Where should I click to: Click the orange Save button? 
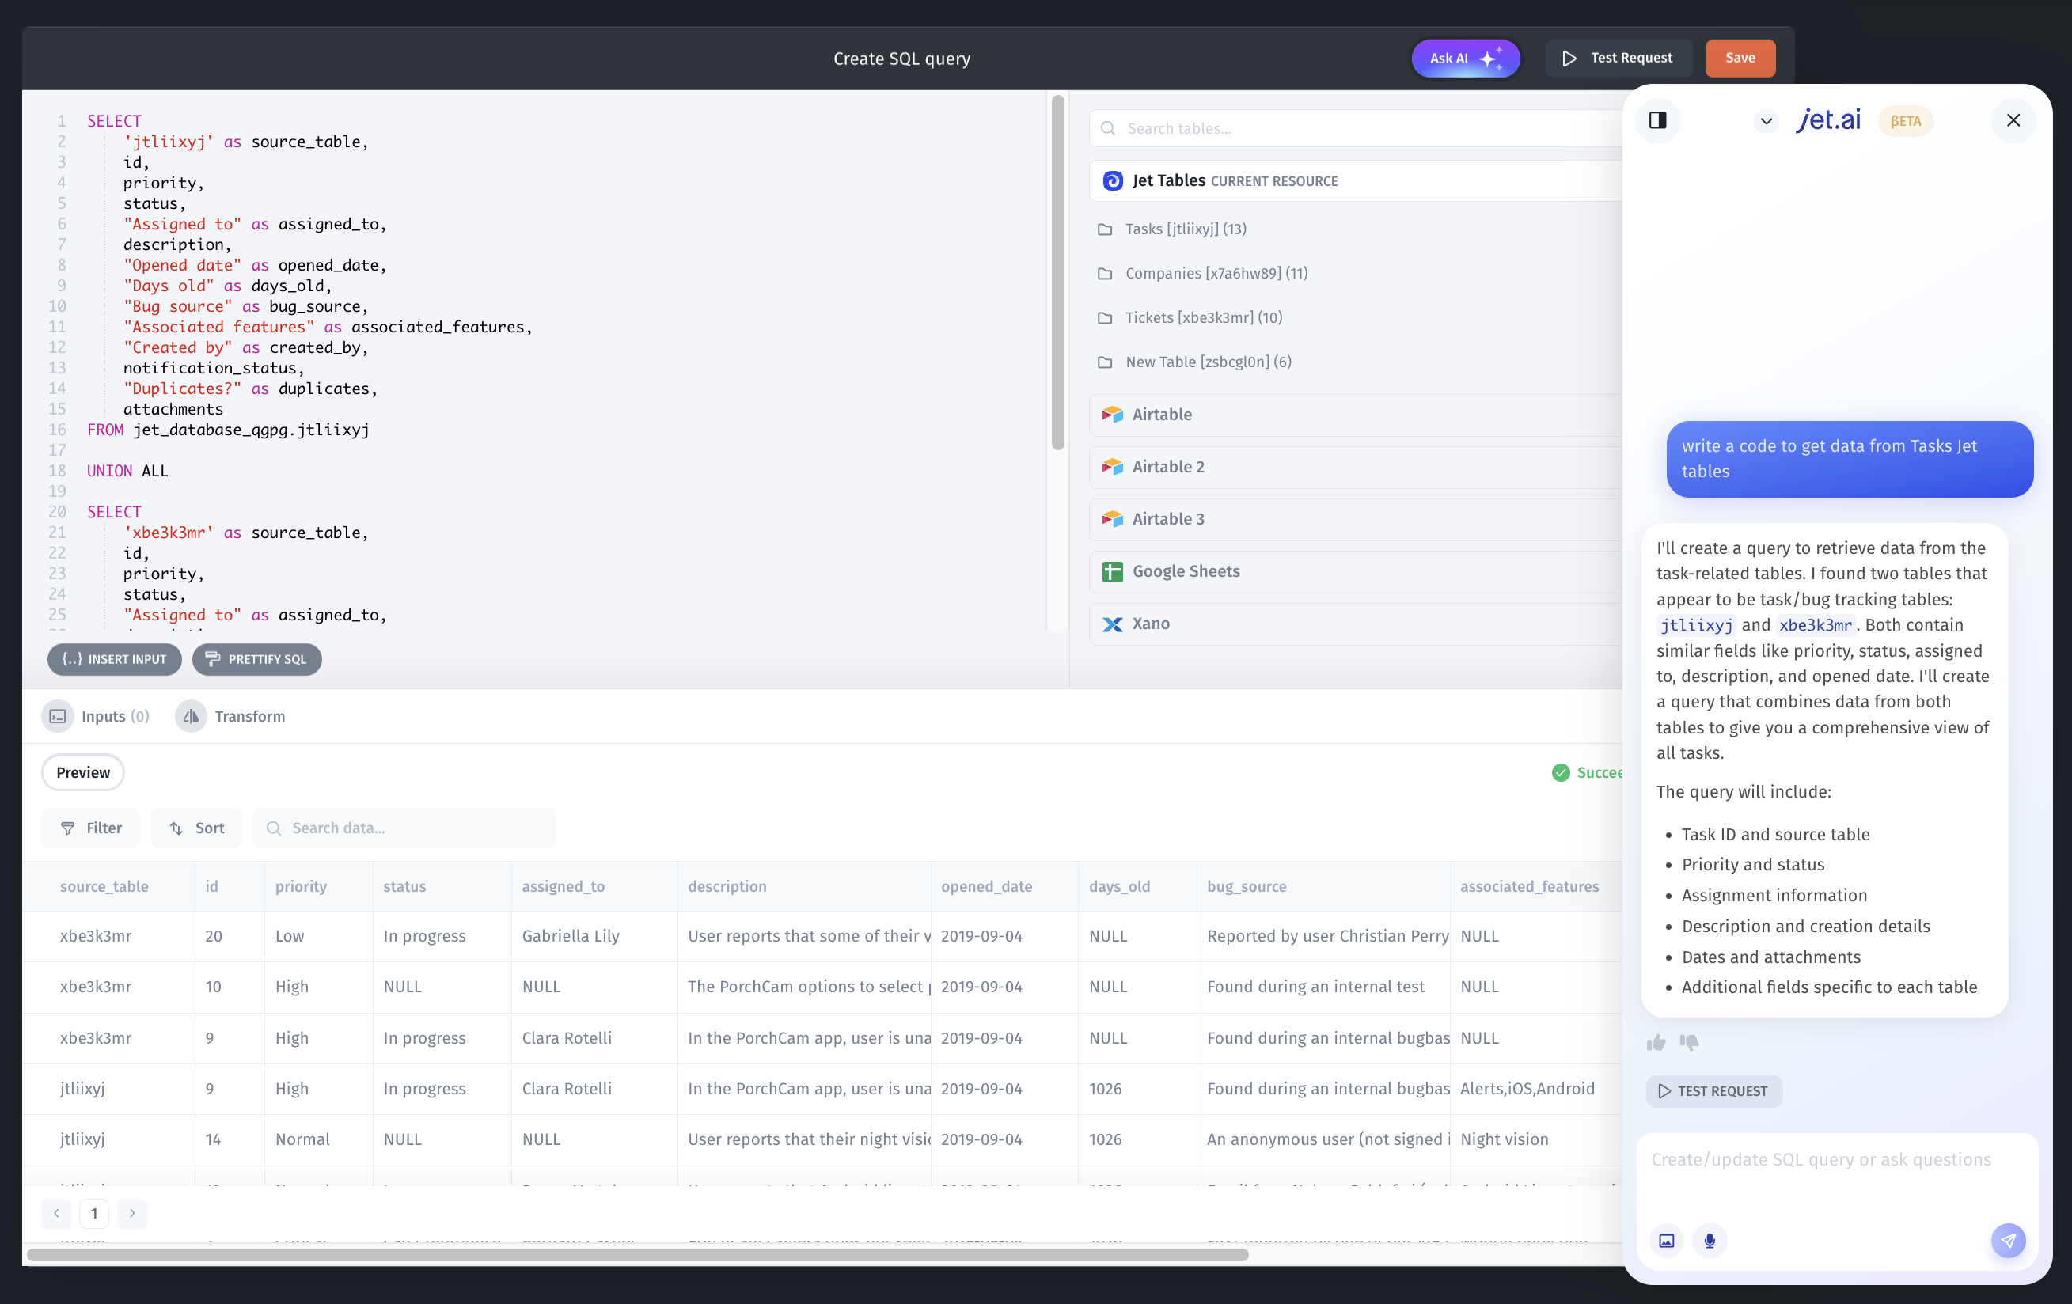tap(1739, 58)
